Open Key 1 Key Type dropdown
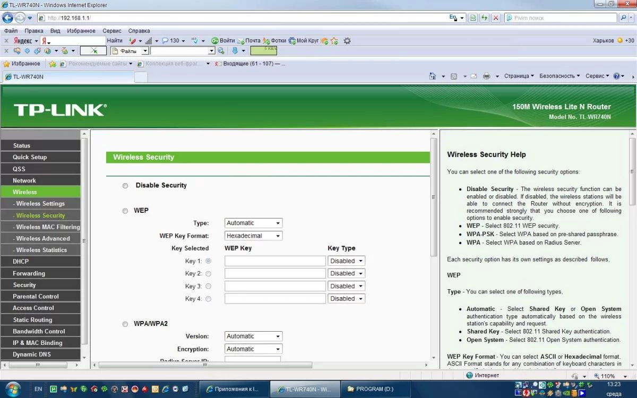 click(x=346, y=261)
